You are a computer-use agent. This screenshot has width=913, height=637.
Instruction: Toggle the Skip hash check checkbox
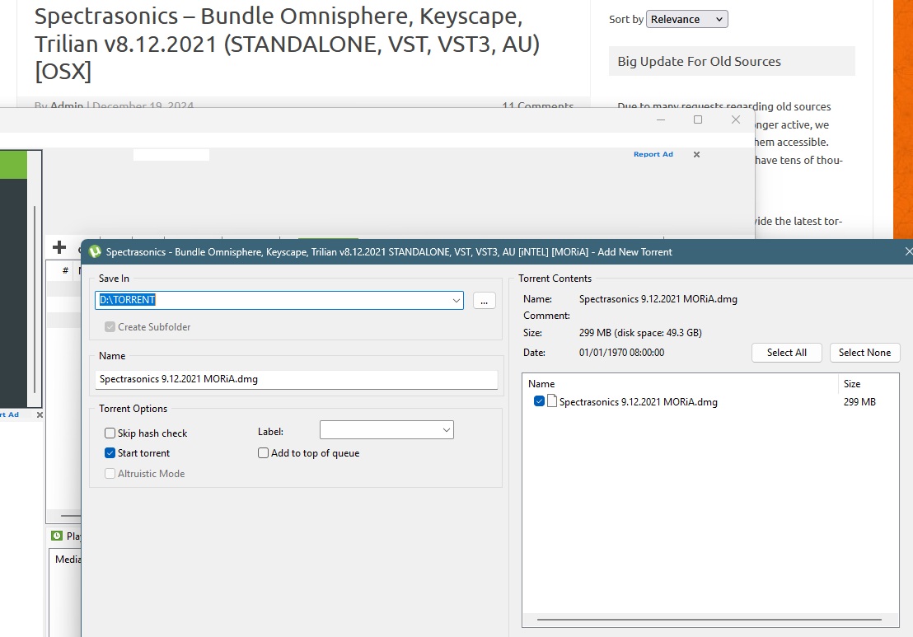click(x=110, y=433)
